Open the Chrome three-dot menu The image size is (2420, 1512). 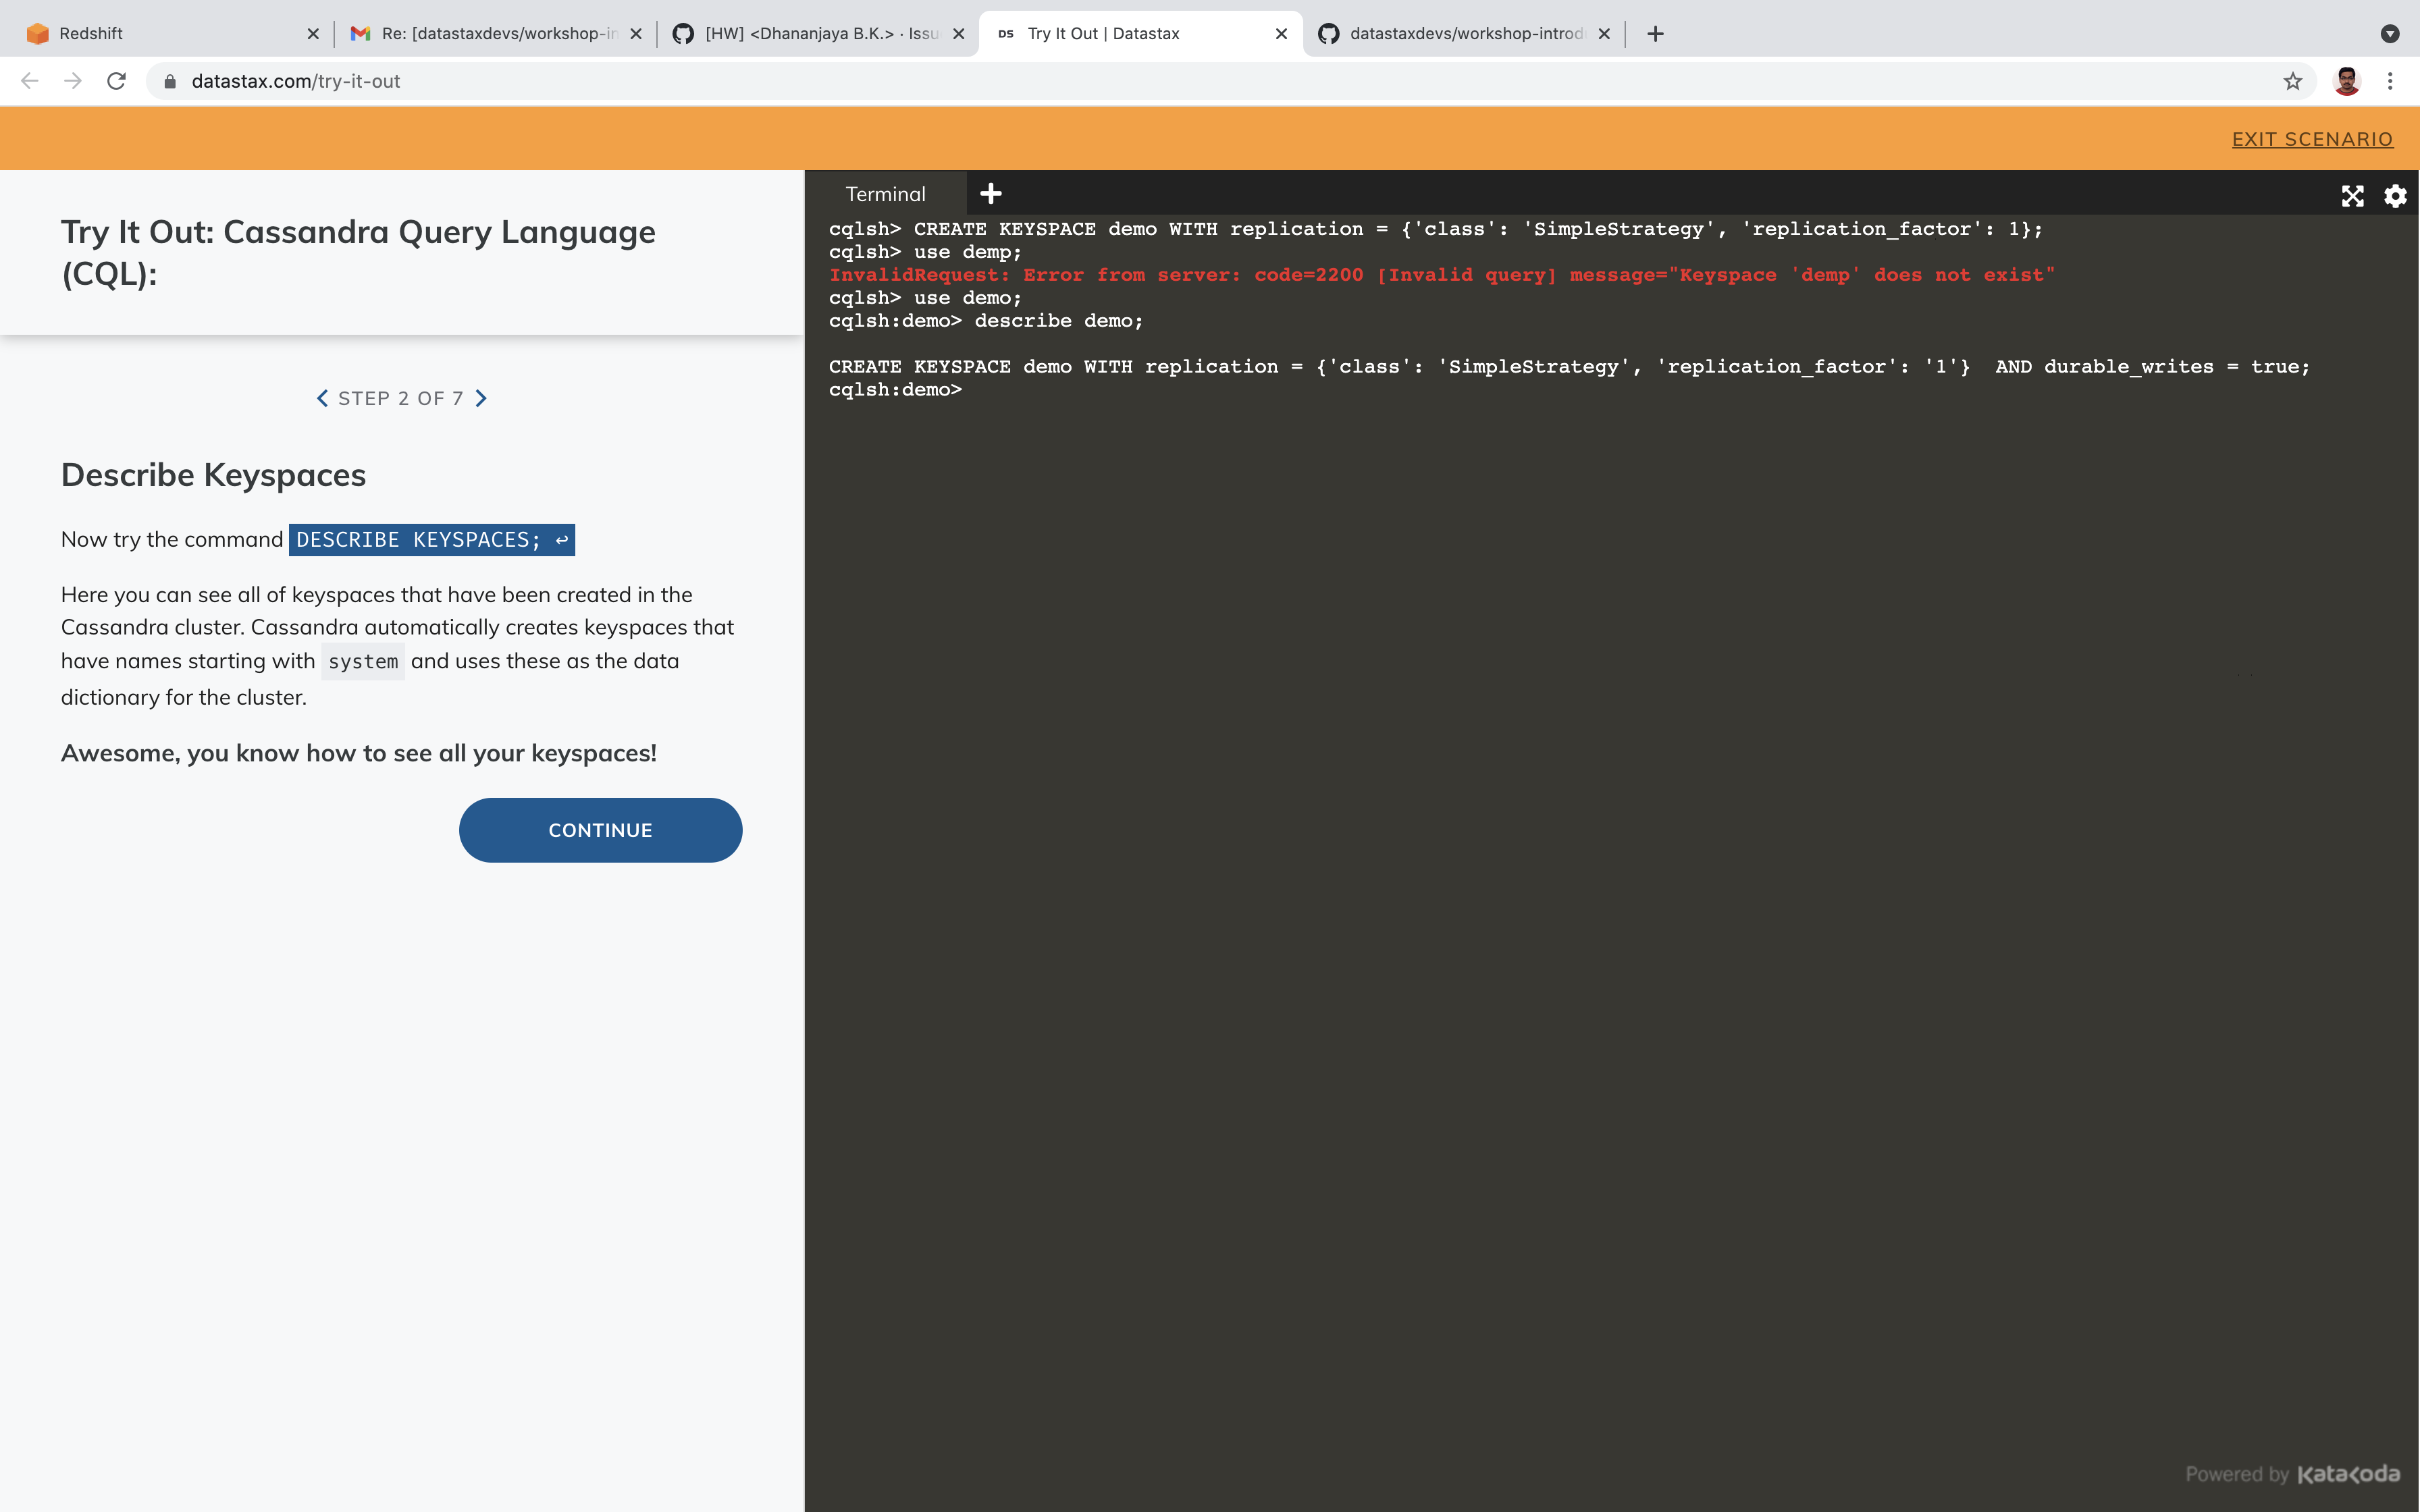coord(2390,81)
